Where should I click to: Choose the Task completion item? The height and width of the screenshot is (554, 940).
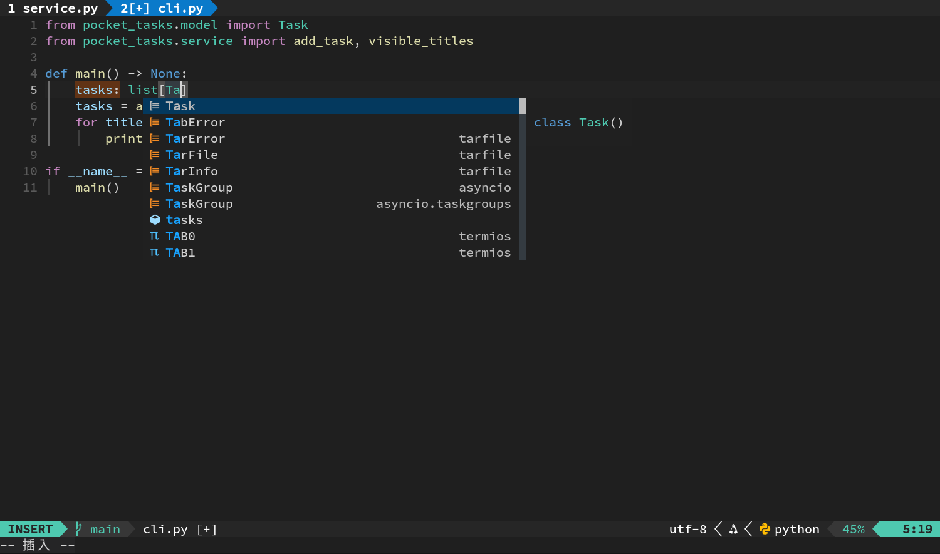pyautogui.click(x=331, y=106)
